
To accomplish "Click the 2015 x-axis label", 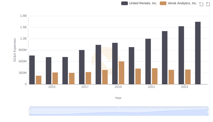I will tap(52, 87).
